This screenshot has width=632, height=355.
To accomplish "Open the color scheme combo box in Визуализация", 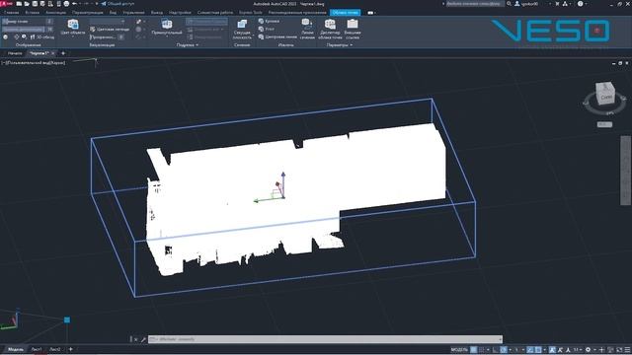I will [108, 22].
